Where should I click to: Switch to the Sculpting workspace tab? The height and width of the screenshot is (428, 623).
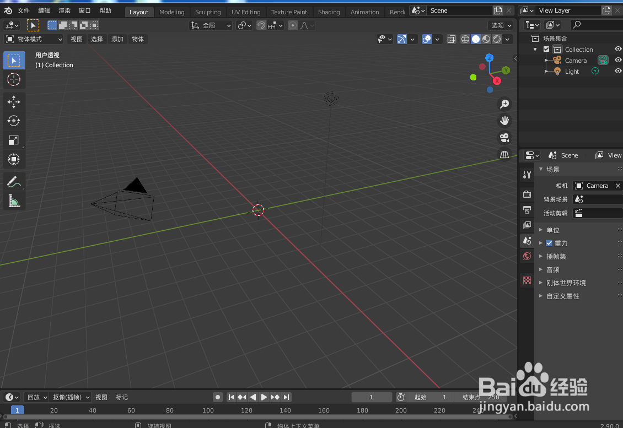[208, 12]
